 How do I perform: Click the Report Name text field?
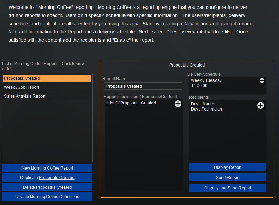point(143,86)
